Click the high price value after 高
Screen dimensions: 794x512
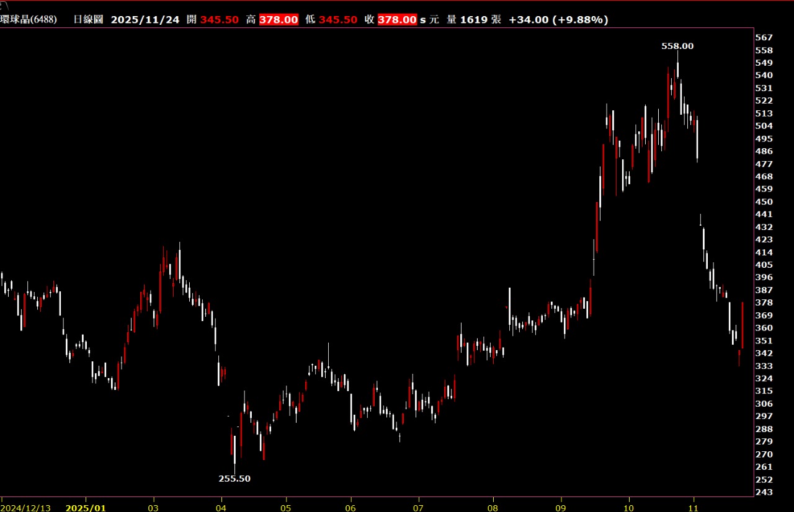(278, 19)
